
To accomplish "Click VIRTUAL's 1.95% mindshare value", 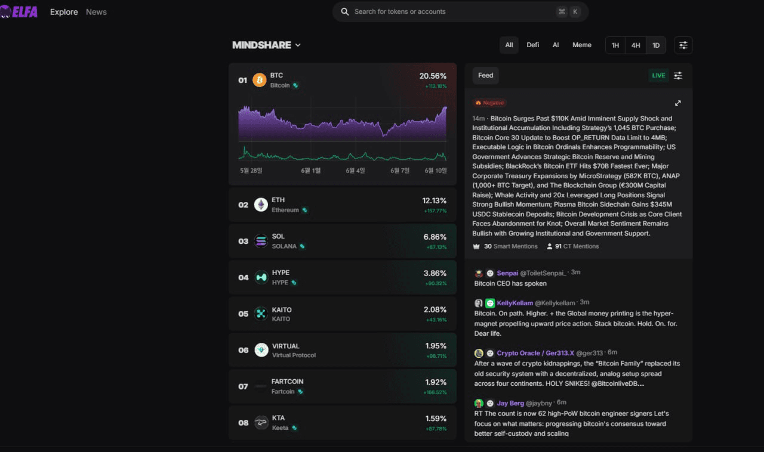I will 436,346.
